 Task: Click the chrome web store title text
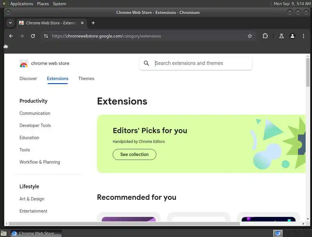pos(50,63)
